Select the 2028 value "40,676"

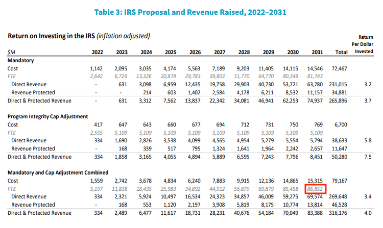pyautogui.click(x=242, y=213)
